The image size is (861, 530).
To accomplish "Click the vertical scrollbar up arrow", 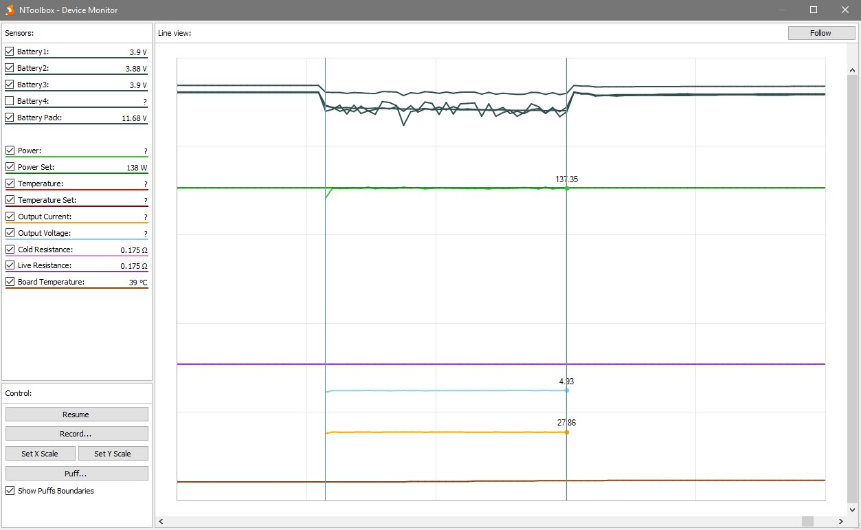I will point(853,70).
